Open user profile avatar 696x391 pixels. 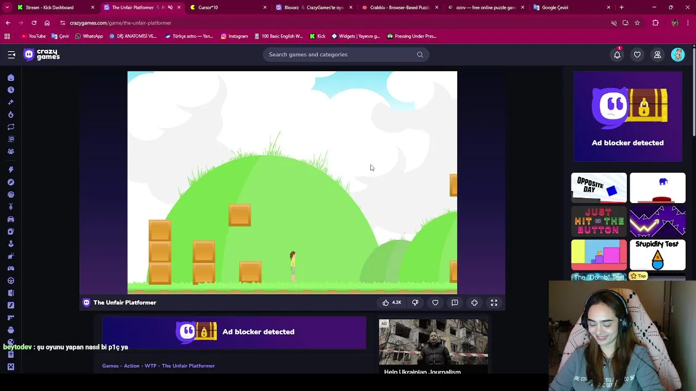(678, 54)
